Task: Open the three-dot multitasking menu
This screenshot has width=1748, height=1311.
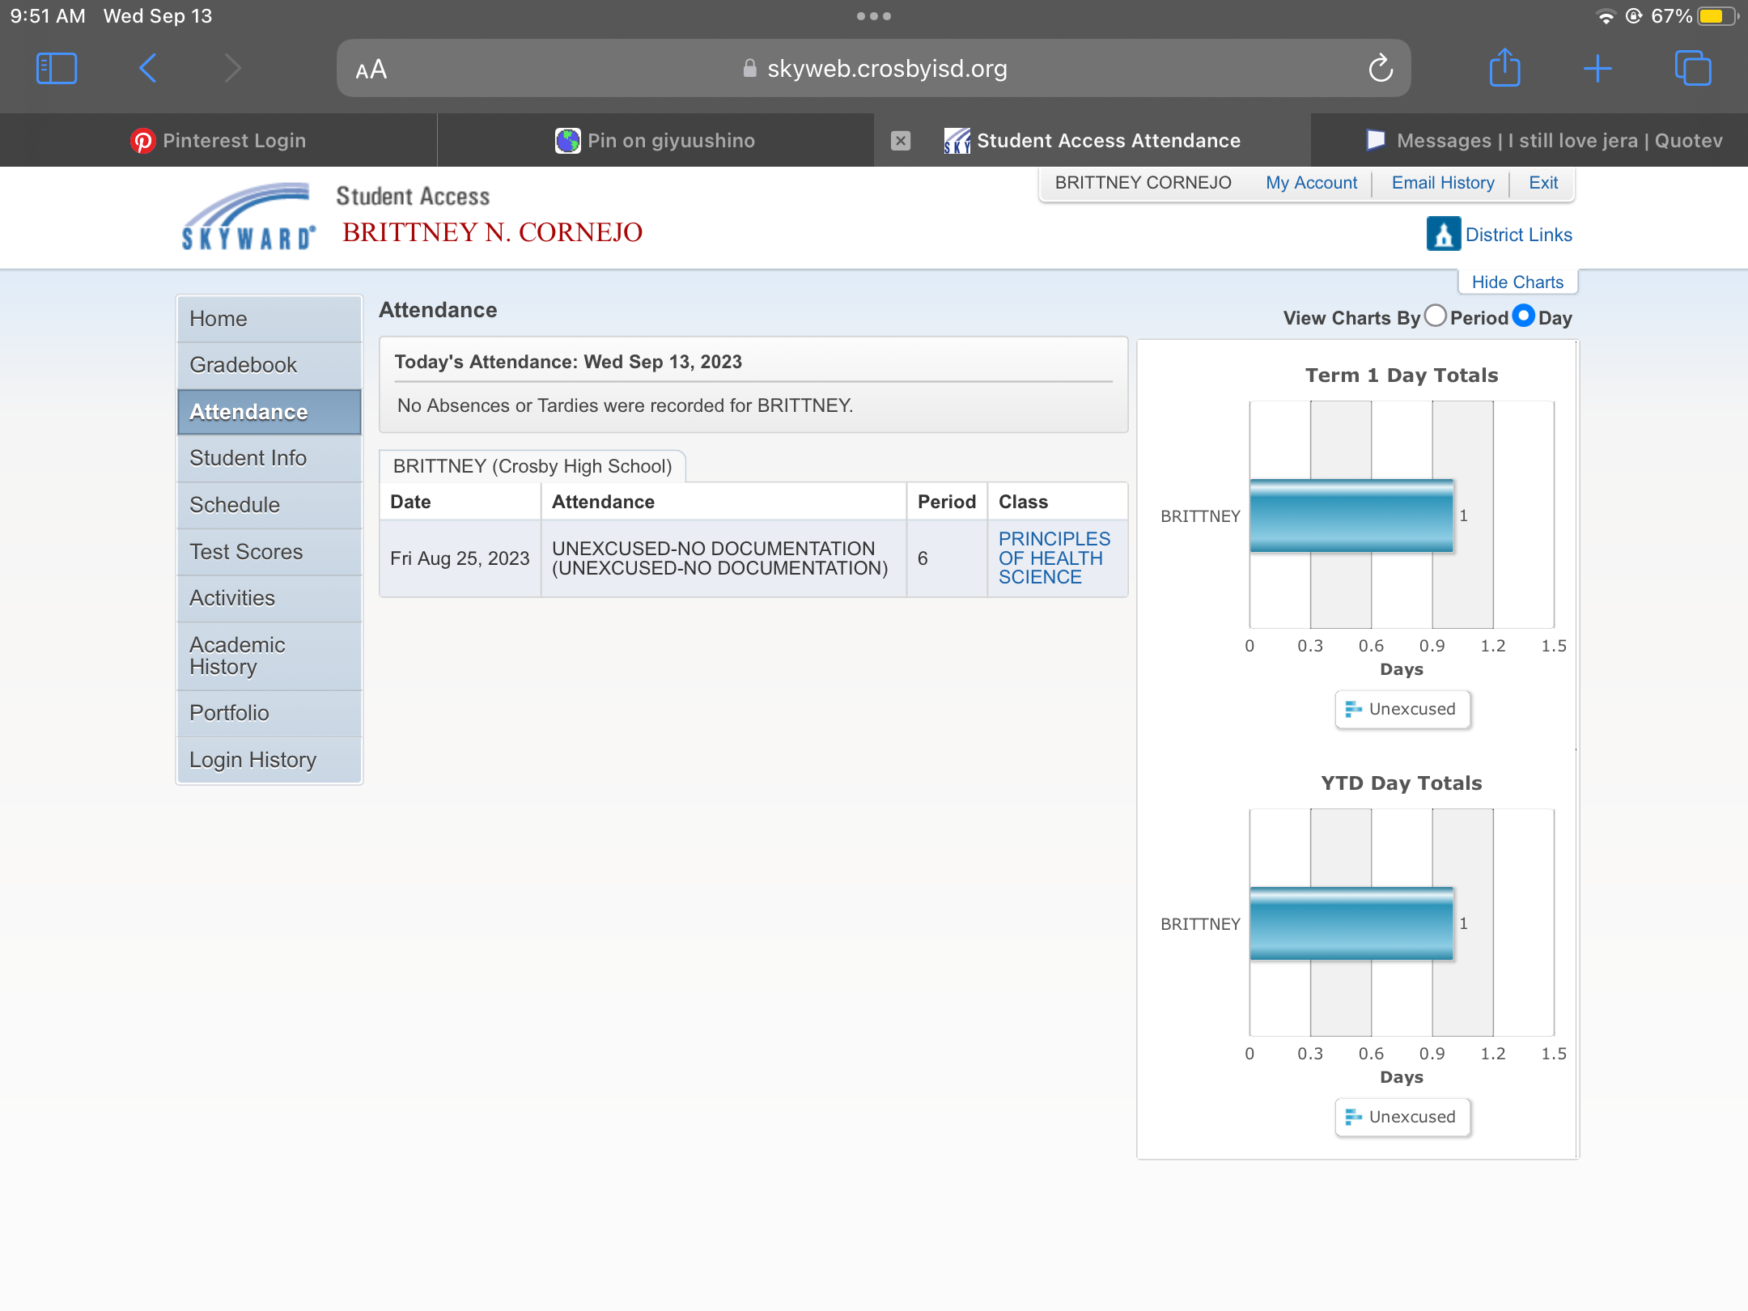Action: 873,16
